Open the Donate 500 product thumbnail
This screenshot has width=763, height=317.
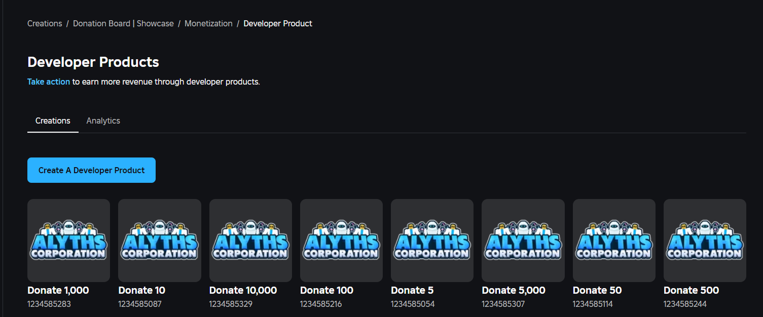pos(705,241)
